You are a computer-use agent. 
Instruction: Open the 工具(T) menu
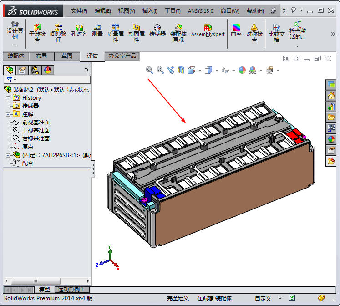173,10
